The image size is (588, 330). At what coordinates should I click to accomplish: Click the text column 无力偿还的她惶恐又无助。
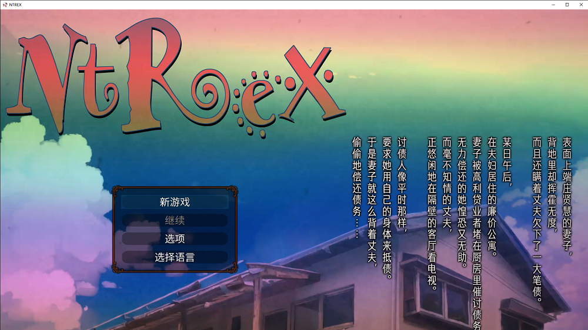click(x=462, y=202)
